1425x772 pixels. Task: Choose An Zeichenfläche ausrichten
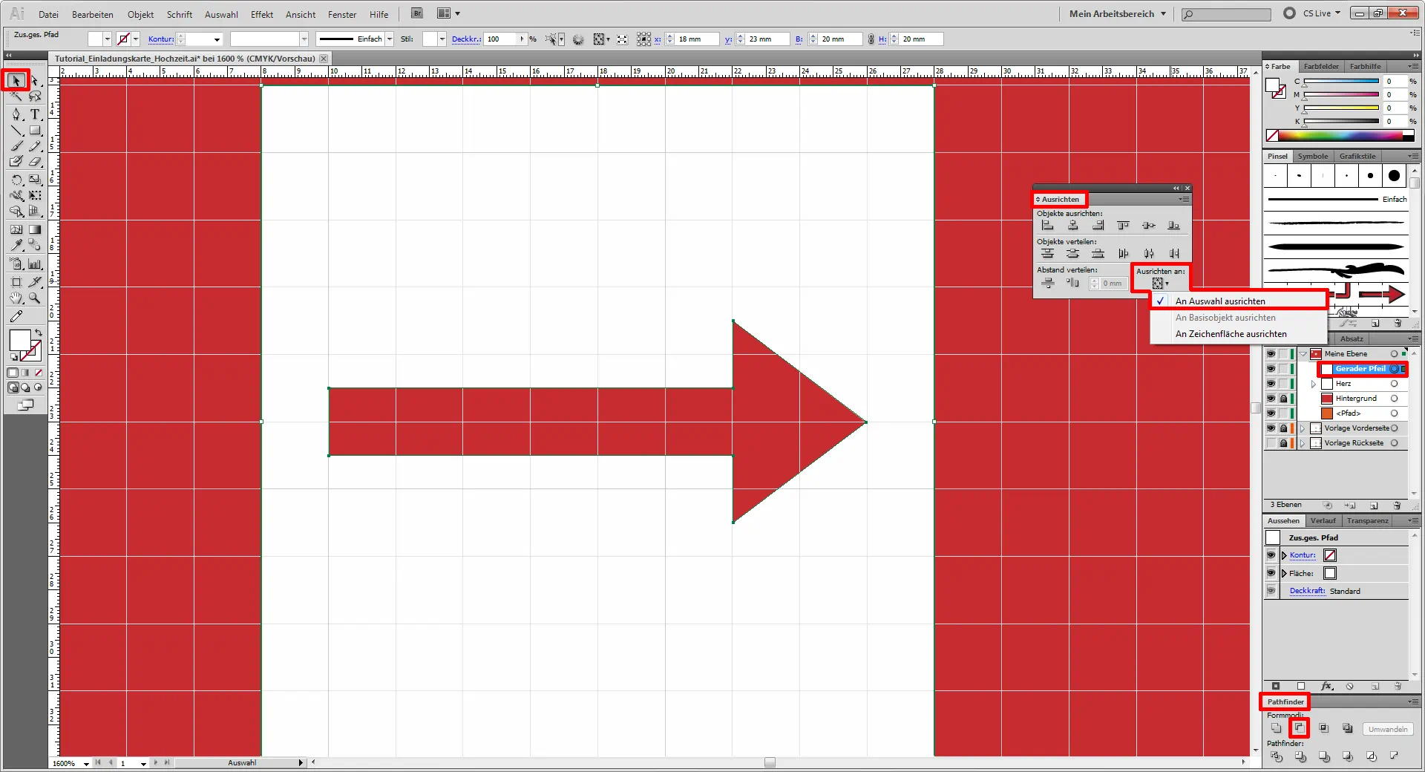click(1231, 334)
